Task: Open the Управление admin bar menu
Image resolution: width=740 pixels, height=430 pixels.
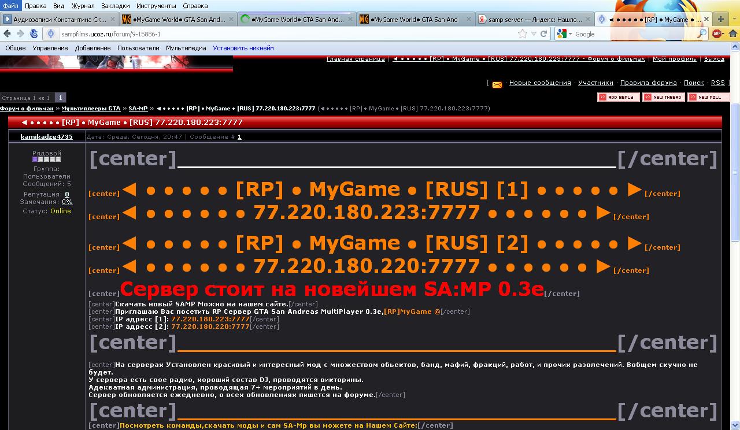Action: click(50, 48)
